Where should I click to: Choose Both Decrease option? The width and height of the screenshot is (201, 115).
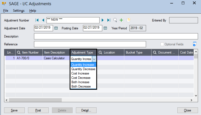point(83,86)
